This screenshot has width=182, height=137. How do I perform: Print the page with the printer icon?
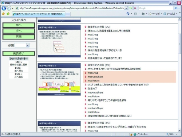(x=143, y=14)
